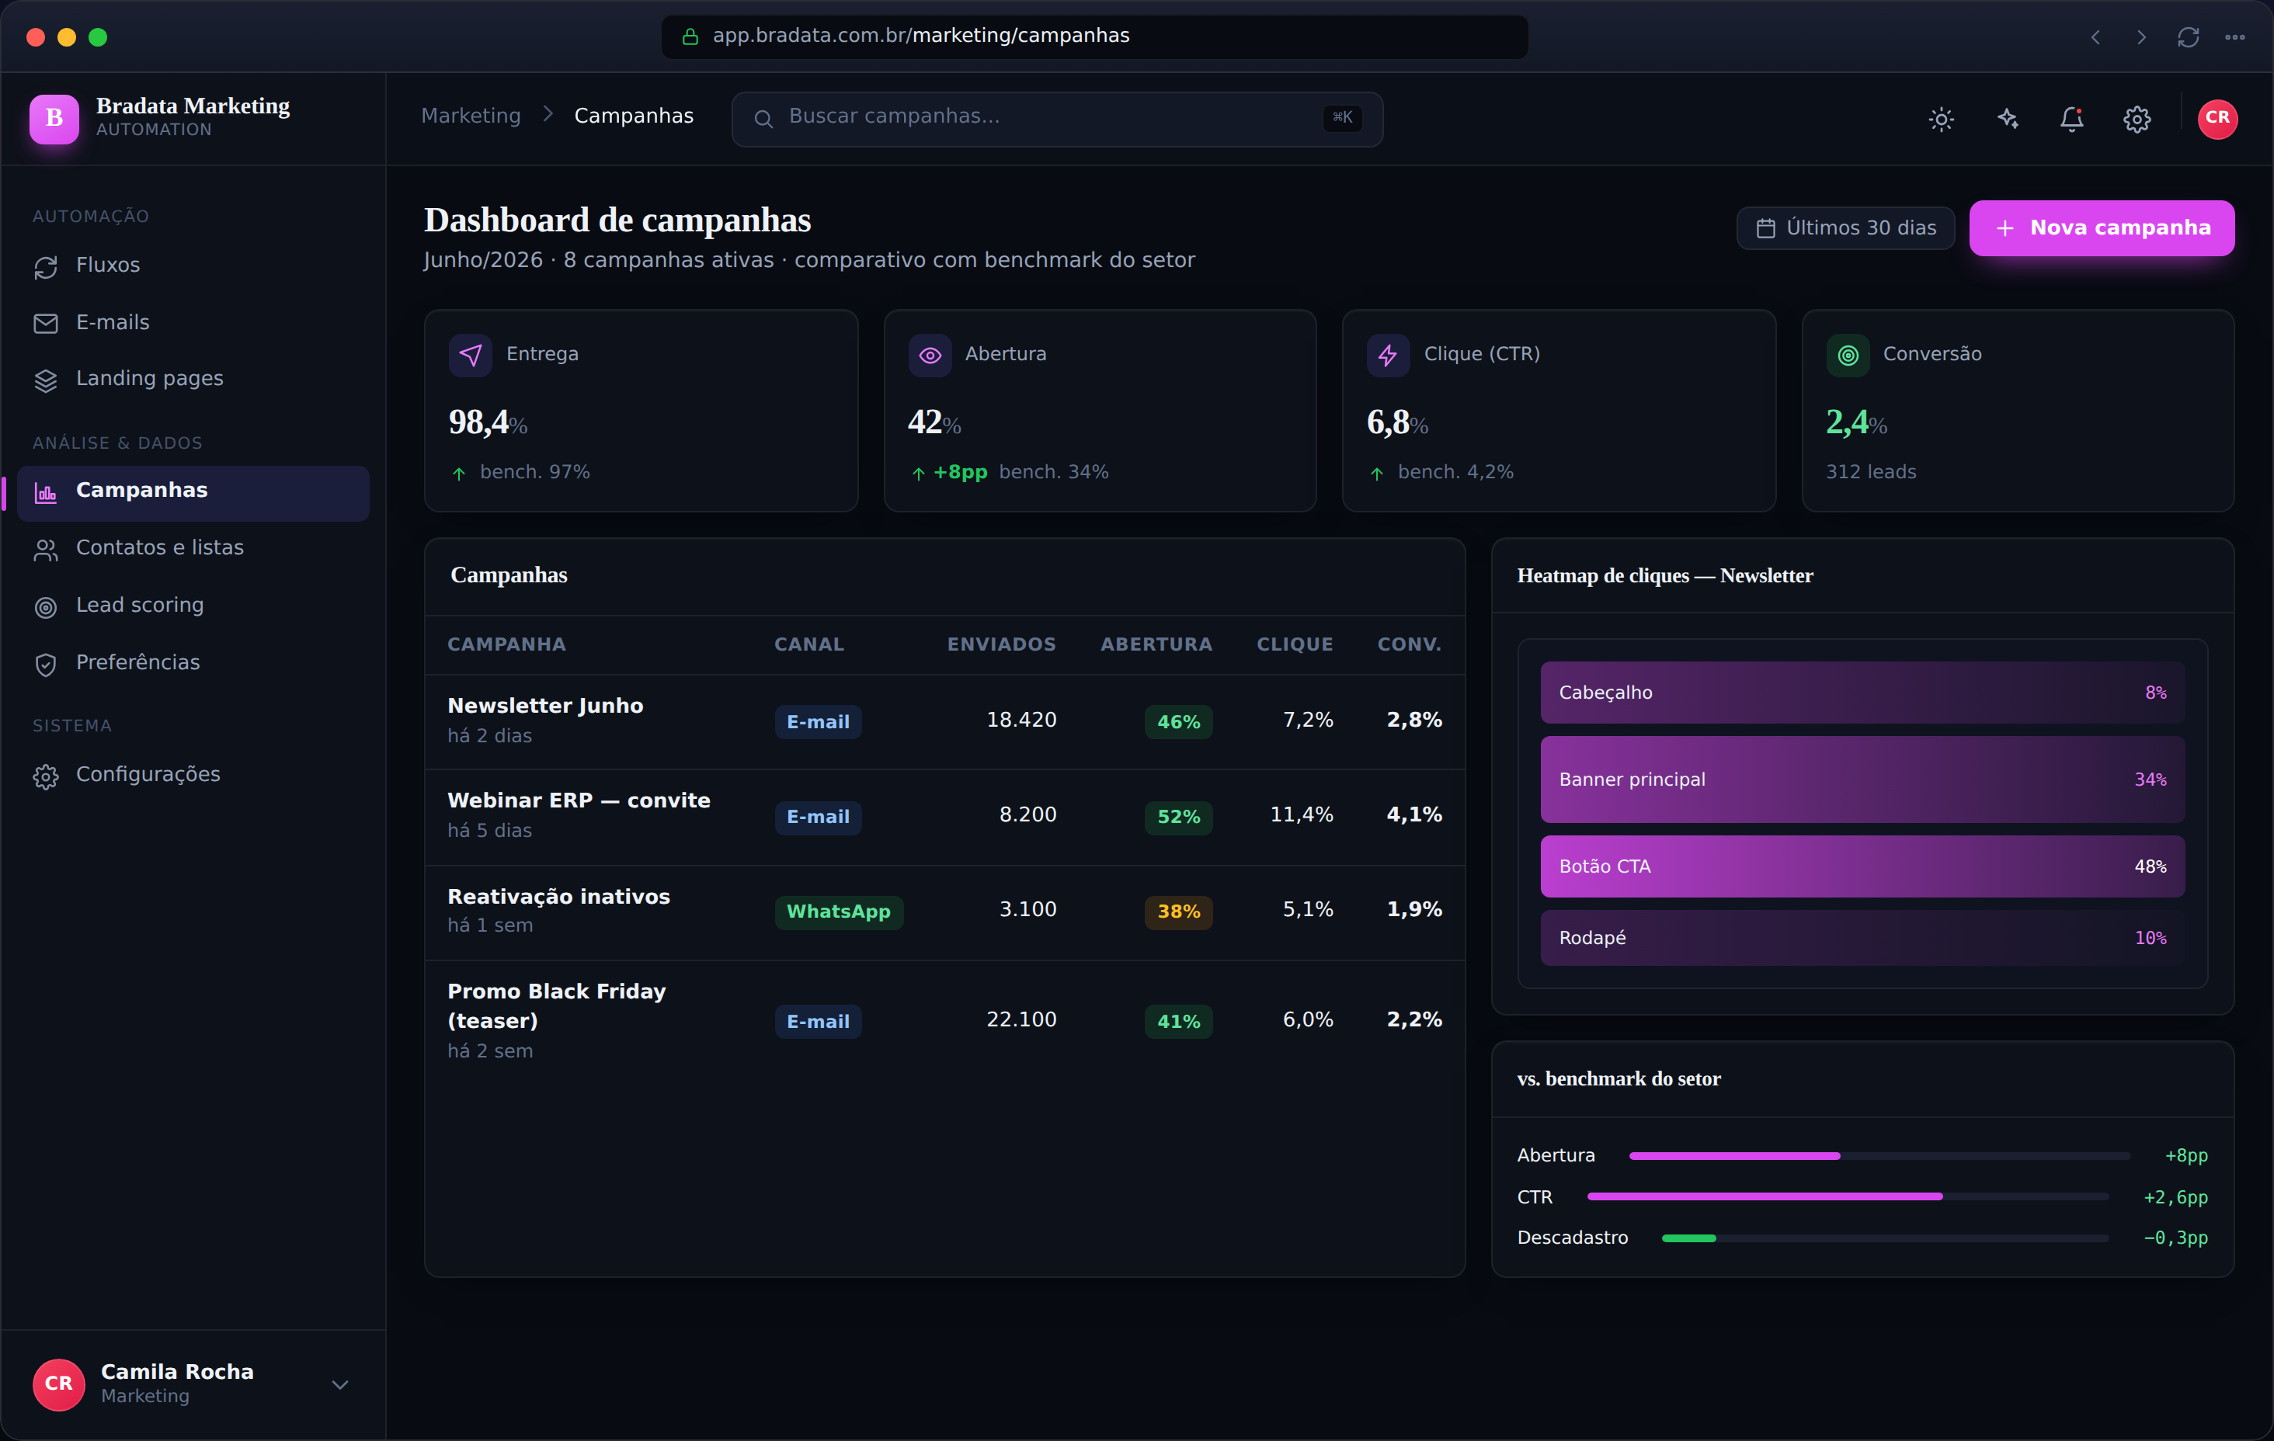2274x1441 pixels.
Task: Open the AI sparkles assistant icon
Action: (2007, 119)
